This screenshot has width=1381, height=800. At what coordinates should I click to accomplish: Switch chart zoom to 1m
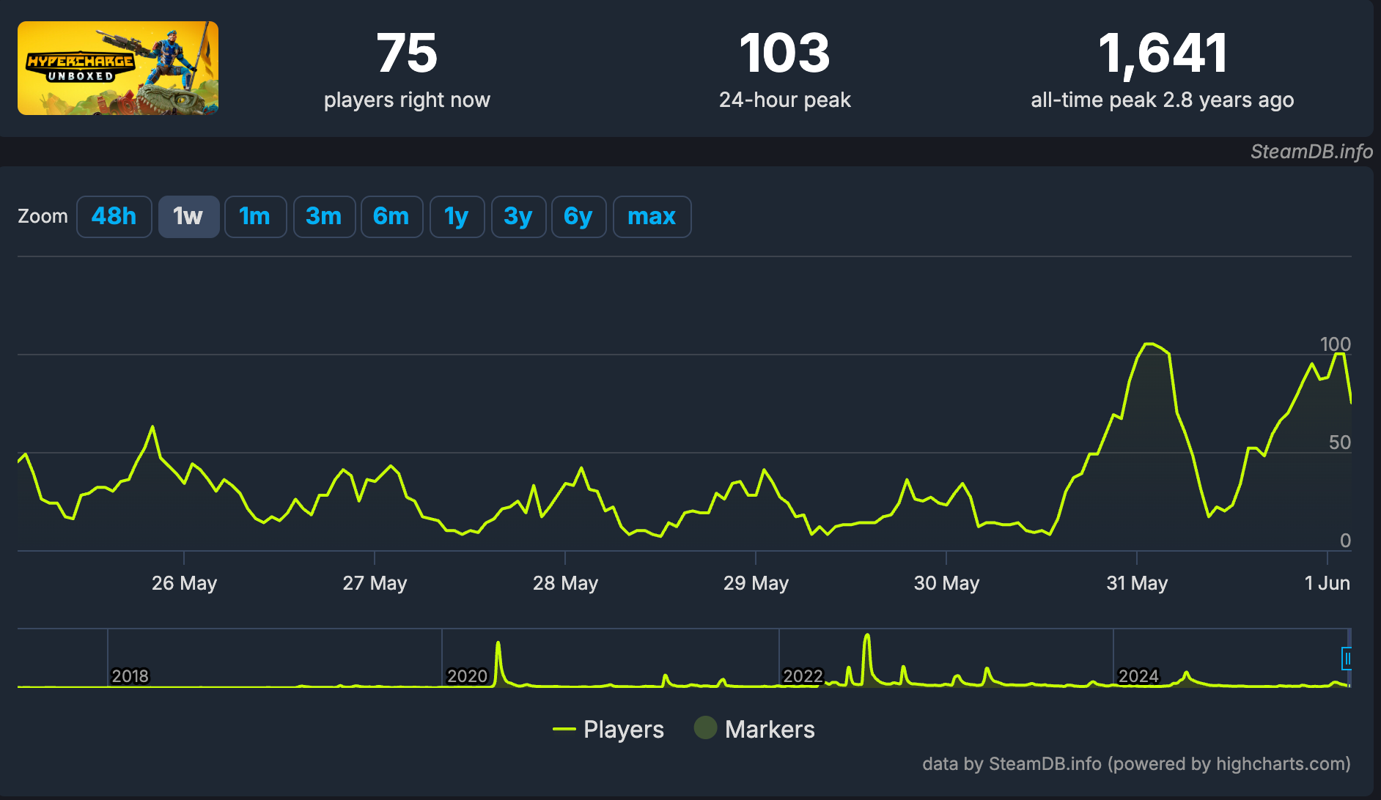pyautogui.click(x=255, y=217)
